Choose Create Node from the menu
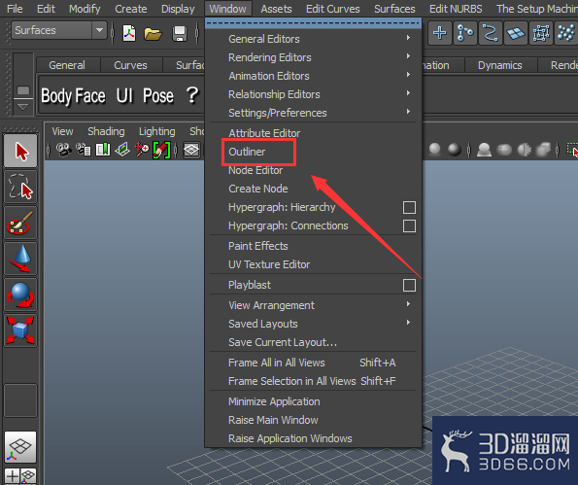The width and height of the screenshot is (578, 485). 258,189
